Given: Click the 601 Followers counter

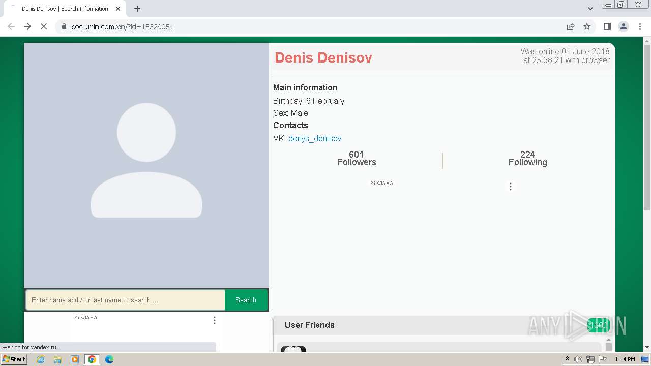Looking at the screenshot, I should coord(357,158).
